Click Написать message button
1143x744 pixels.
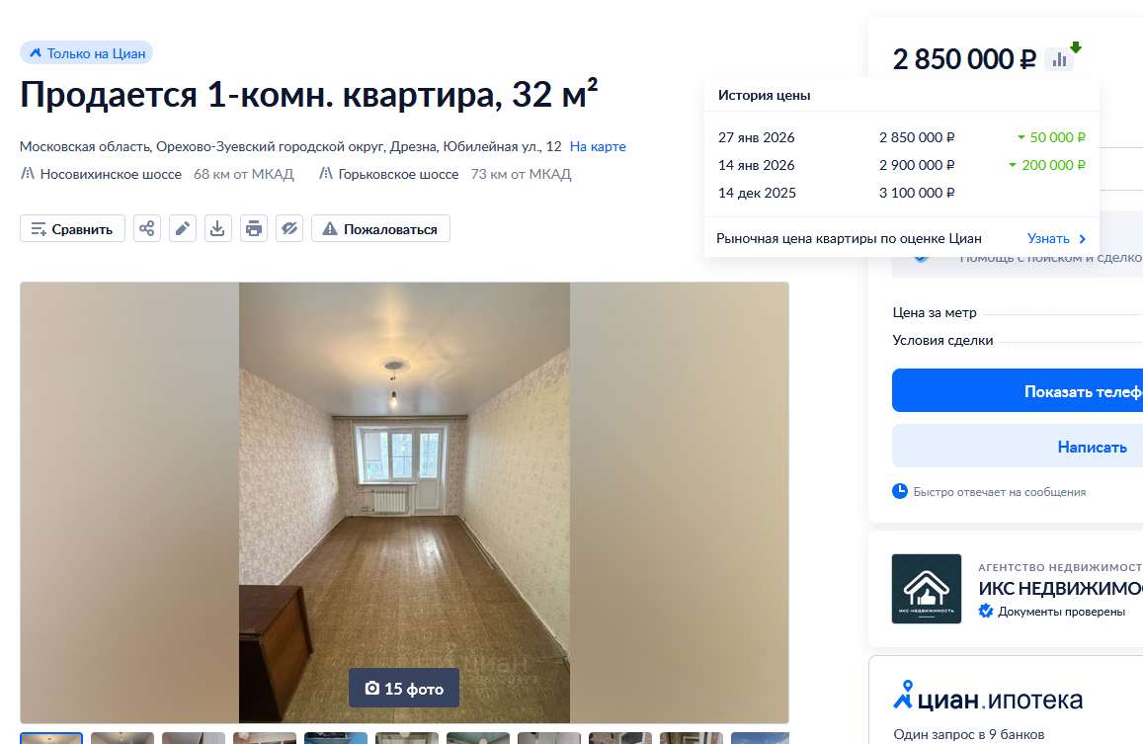click(1018, 447)
